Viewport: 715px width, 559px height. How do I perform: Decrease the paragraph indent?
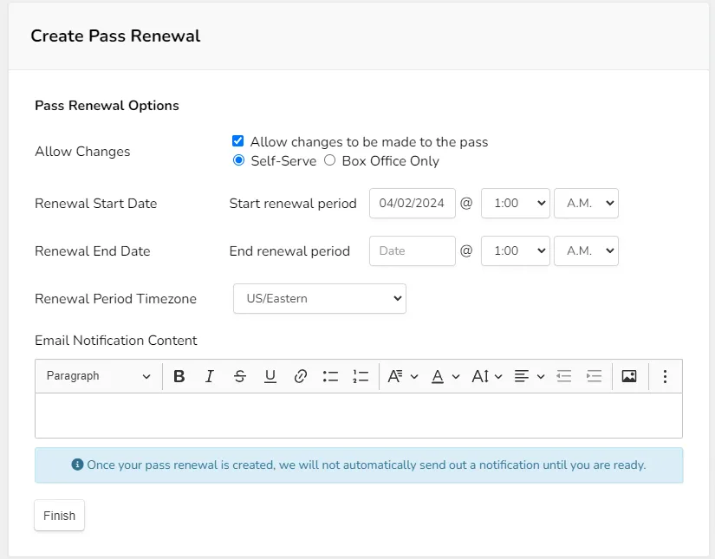click(564, 376)
